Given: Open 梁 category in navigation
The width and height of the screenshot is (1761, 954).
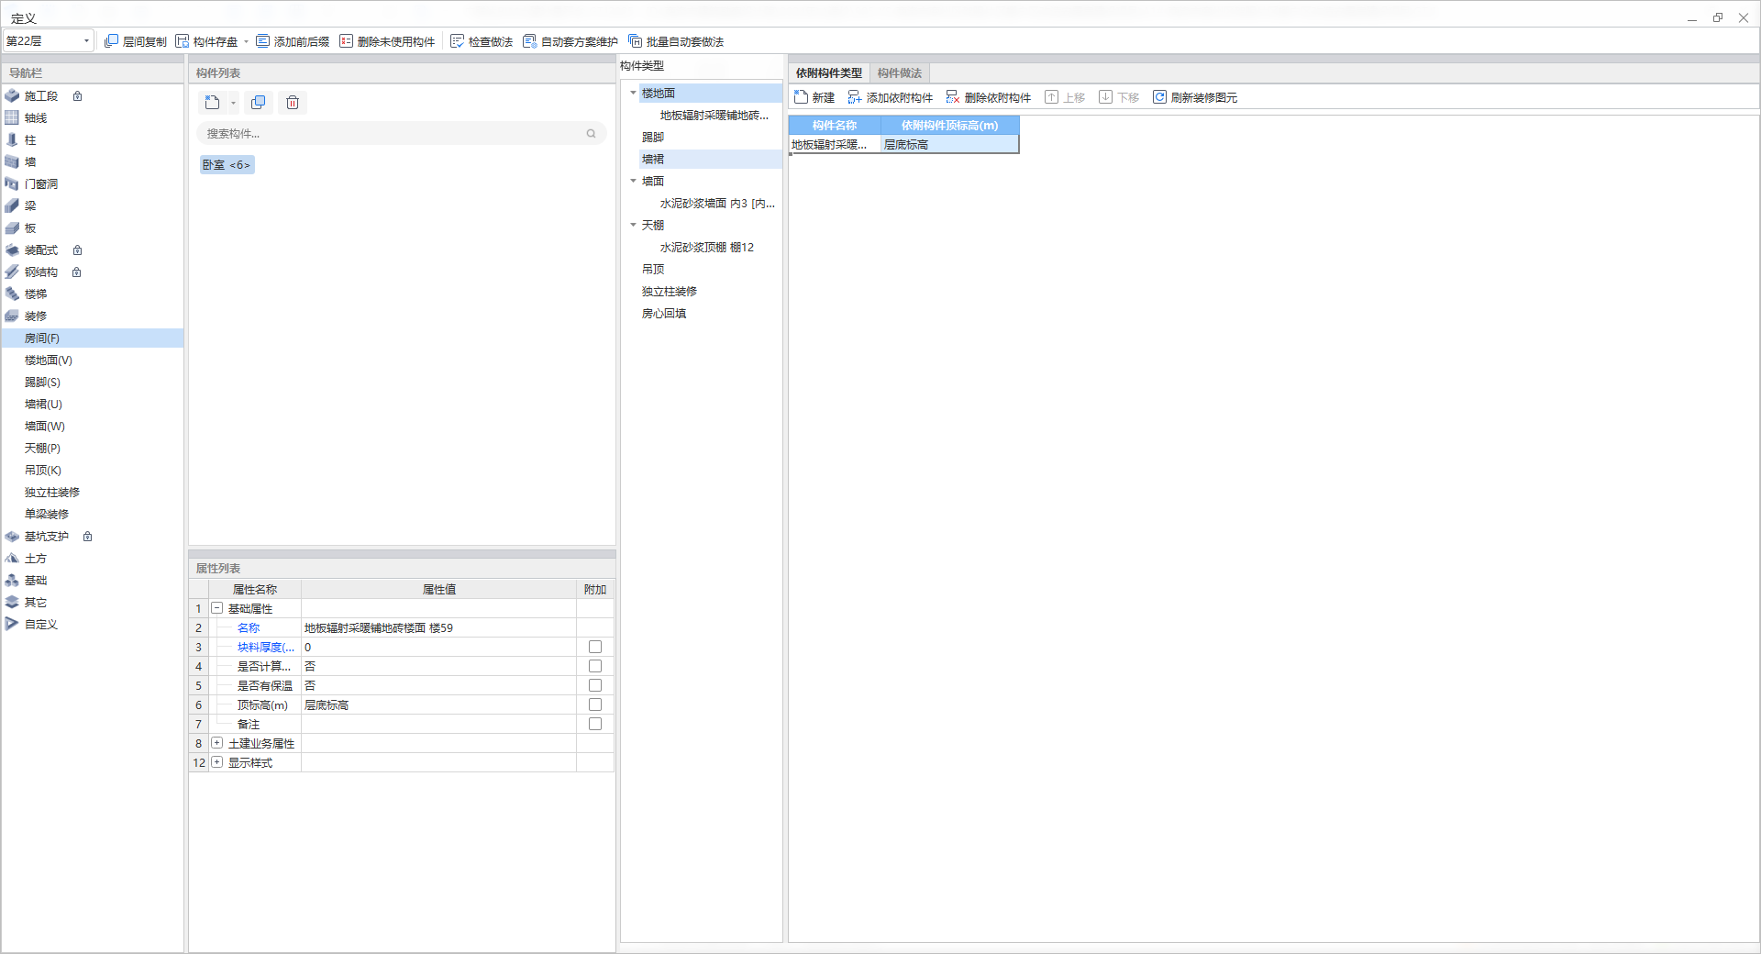Looking at the screenshot, I should pos(30,206).
